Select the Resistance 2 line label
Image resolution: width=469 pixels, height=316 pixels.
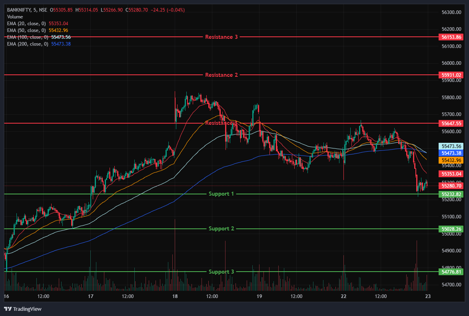point(222,75)
